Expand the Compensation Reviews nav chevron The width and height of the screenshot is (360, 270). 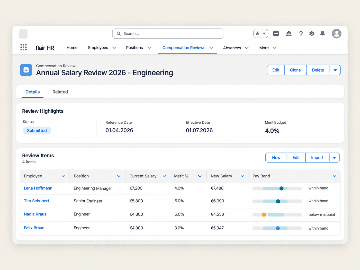point(211,48)
